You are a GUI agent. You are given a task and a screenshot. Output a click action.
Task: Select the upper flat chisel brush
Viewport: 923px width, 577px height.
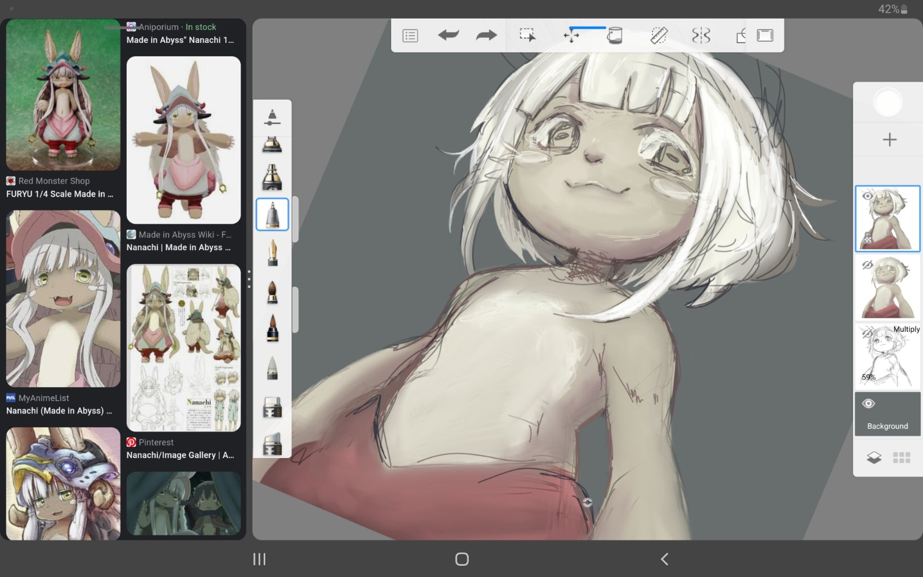[x=272, y=407]
